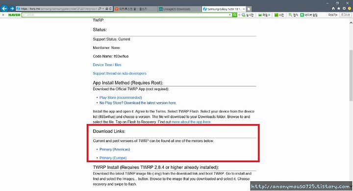Open the Device Tree / files link

pos(107,65)
